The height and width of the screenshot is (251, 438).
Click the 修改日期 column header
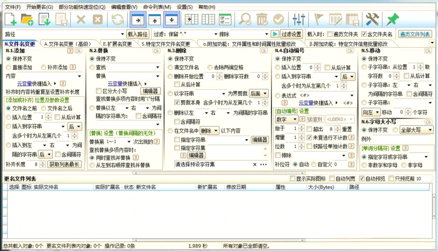click(236, 187)
